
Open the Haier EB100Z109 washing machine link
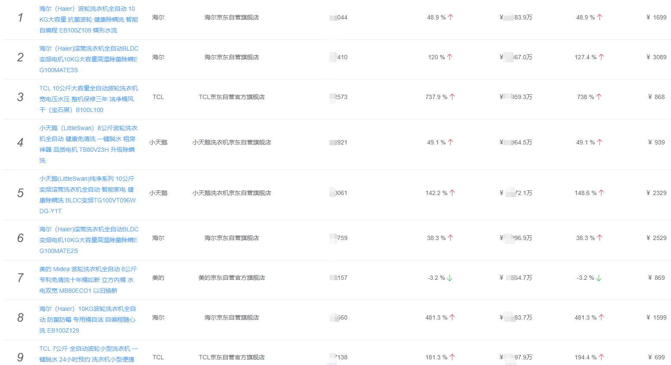(89, 19)
